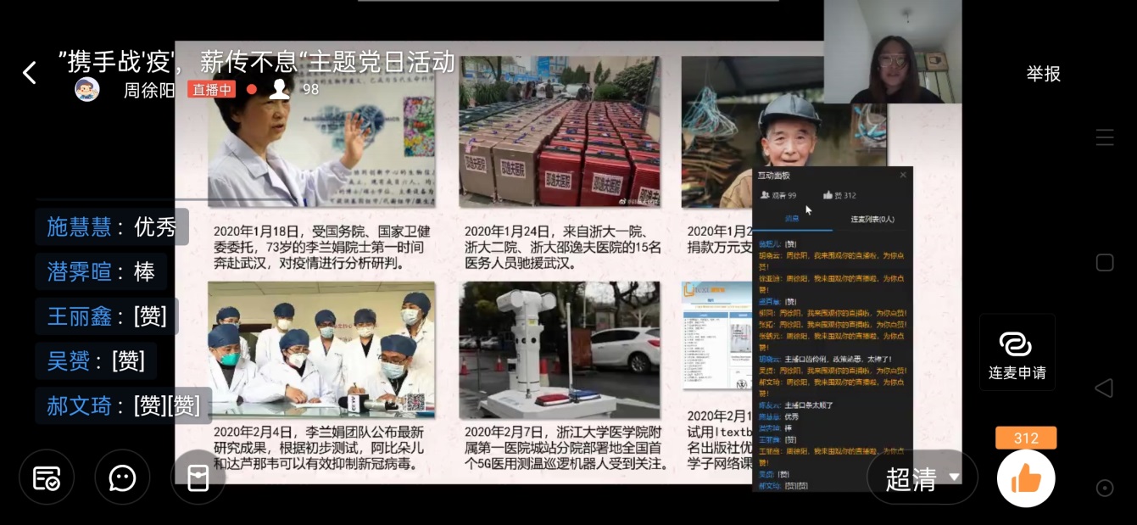This screenshot has height=525, width=1137.
Task: Click the presenter webcam thumbnail
Action: pyautogui.click(x=892, y=53)
